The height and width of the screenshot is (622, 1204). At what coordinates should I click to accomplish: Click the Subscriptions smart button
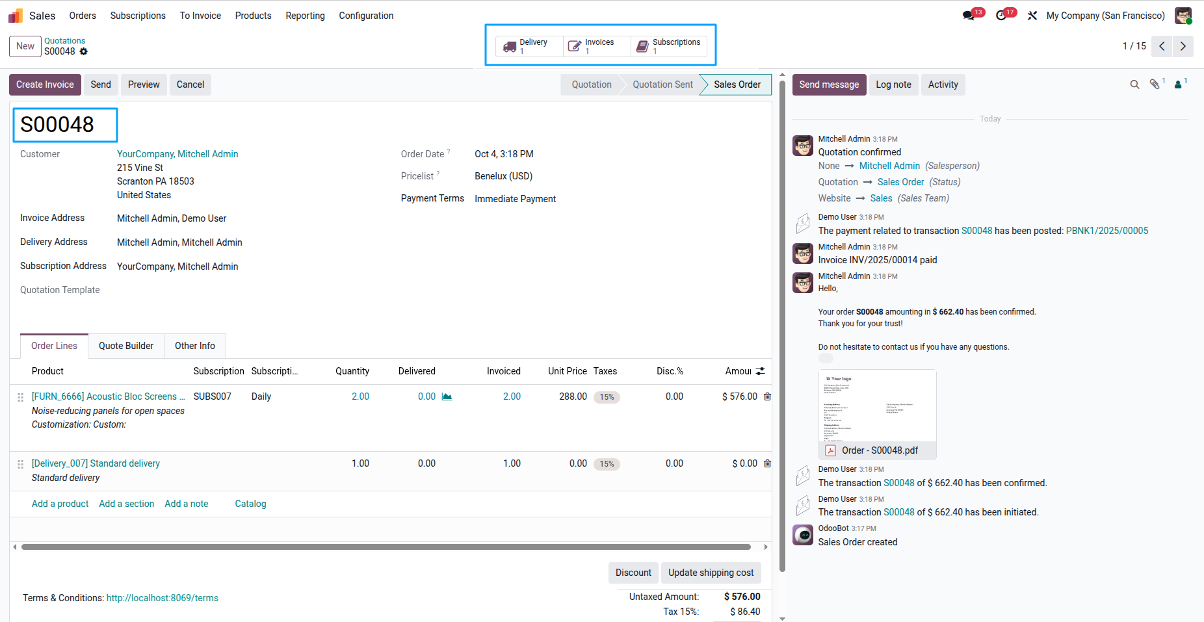tap(669, 46)
